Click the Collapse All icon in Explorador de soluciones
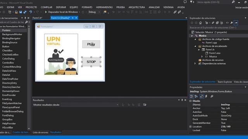 point(217,23)
